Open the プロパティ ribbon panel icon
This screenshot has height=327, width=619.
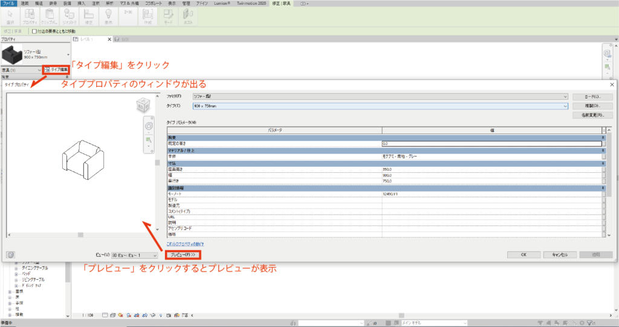tap(30, 16)
